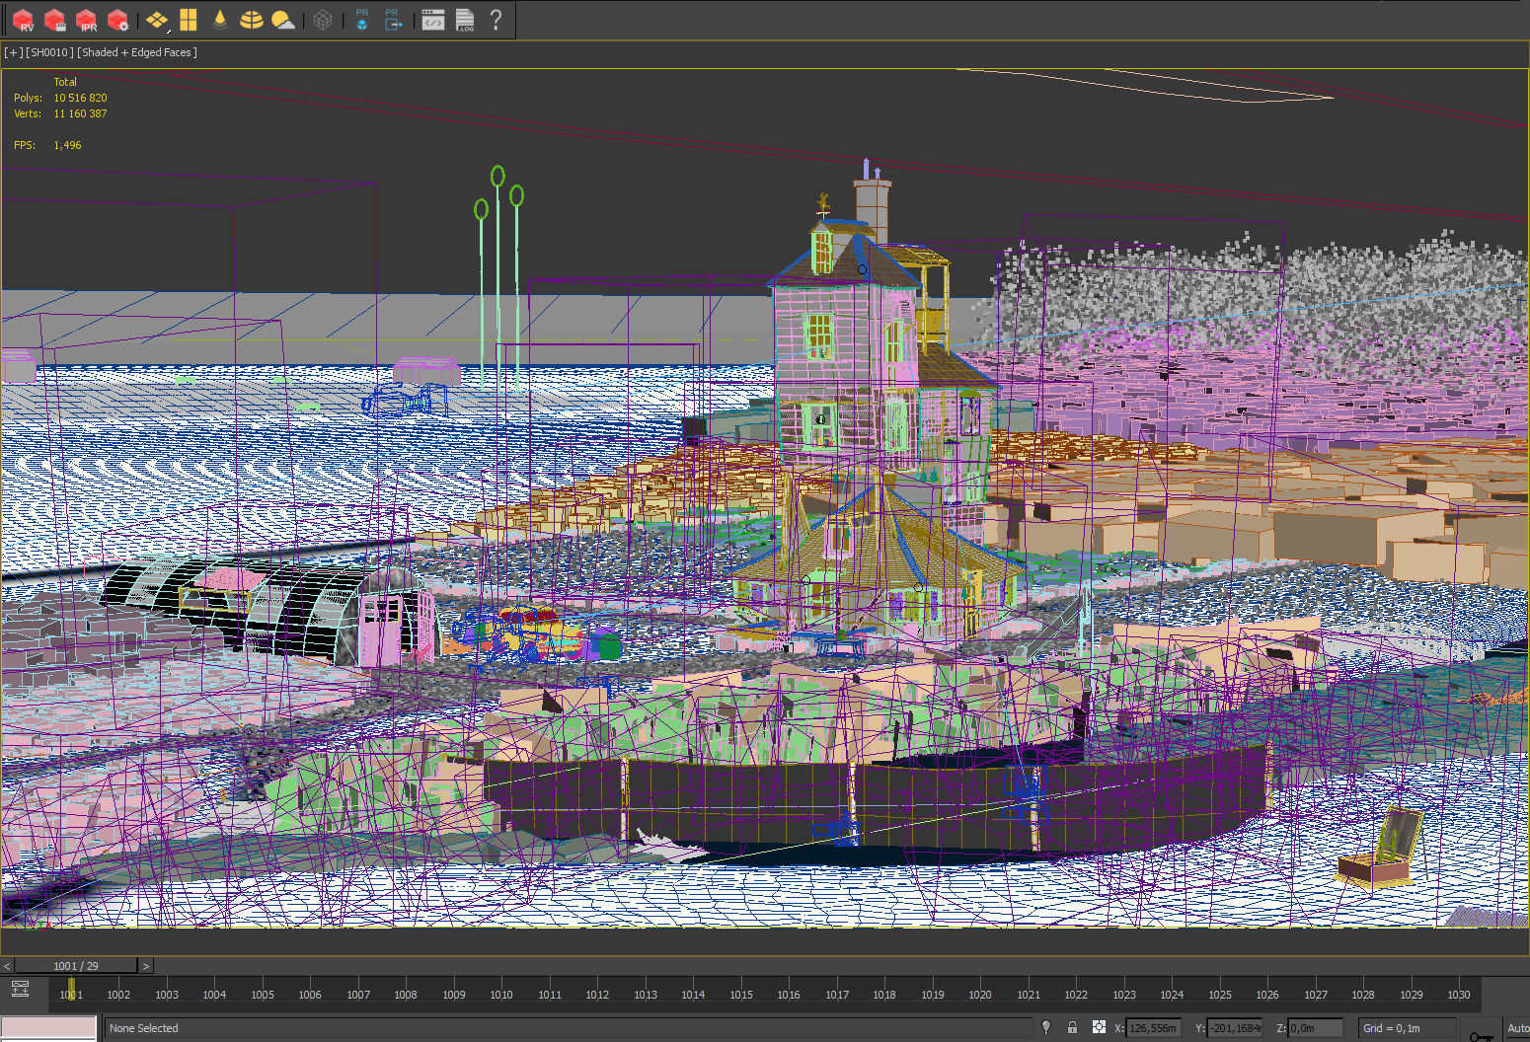
Task: Open Shaded + Edged Faces shading menu
Action: (x=137, y=52)
